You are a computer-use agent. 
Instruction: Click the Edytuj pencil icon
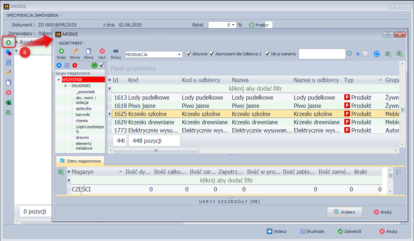coord(75,51)
